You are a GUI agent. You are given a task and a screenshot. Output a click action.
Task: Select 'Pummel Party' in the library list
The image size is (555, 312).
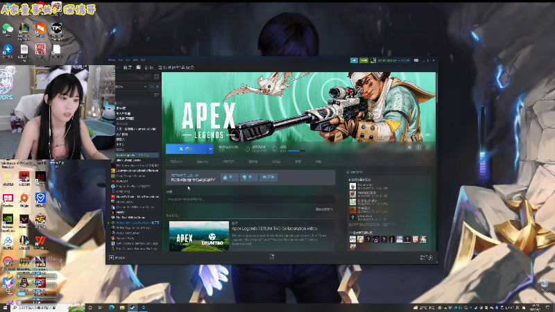pos(125,239)
